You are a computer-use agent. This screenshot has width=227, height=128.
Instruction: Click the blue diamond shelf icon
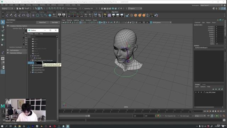pos(50,15)
